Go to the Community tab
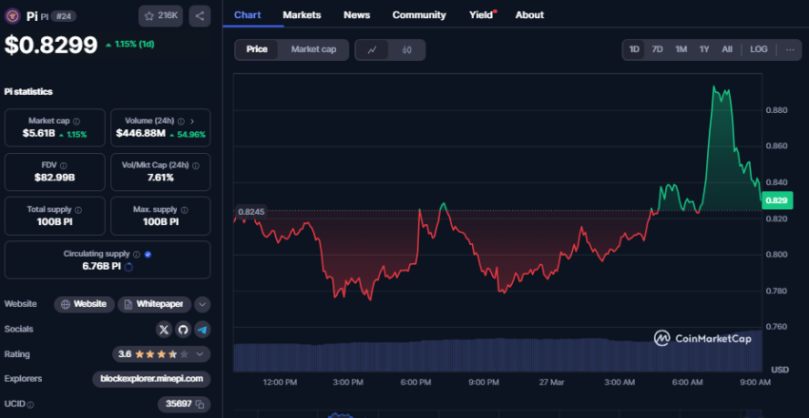This screenshot has height=418, width=809. coord(419,15)
